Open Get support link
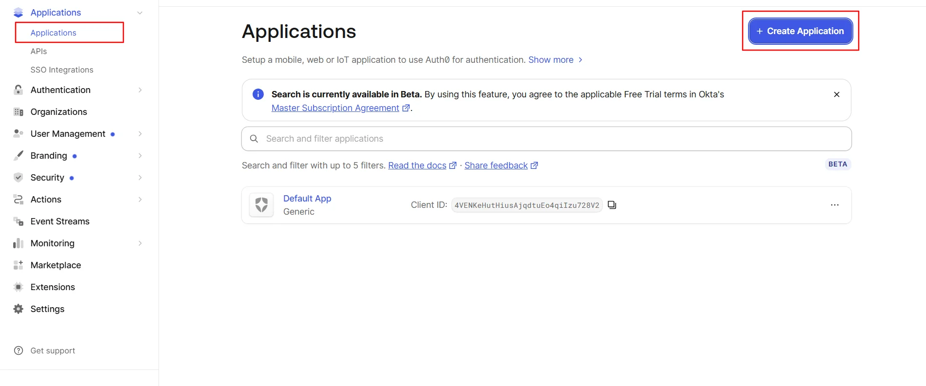926x386 pixels. 53,350
